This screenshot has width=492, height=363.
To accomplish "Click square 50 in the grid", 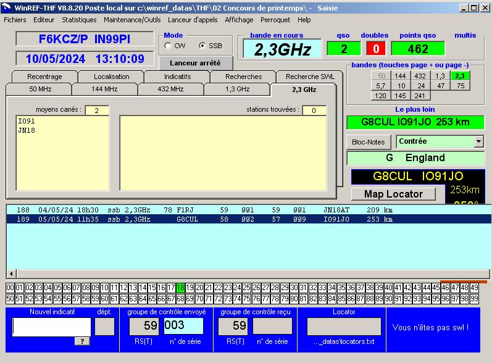I will [x=10, y=299].
